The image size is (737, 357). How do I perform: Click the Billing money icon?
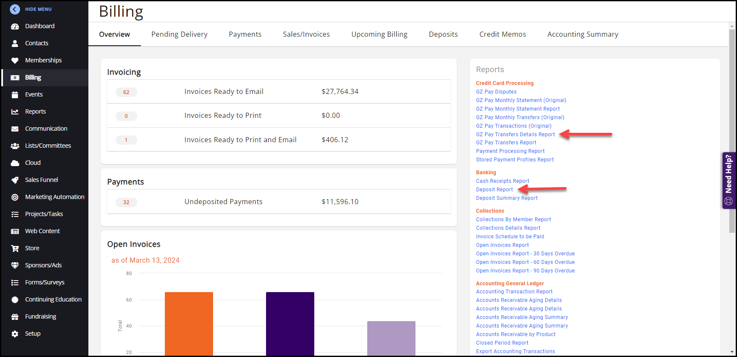point(15,77)
